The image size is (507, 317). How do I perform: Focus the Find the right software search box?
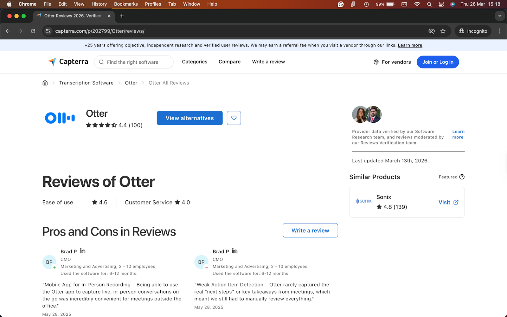[x=134, y=62]
